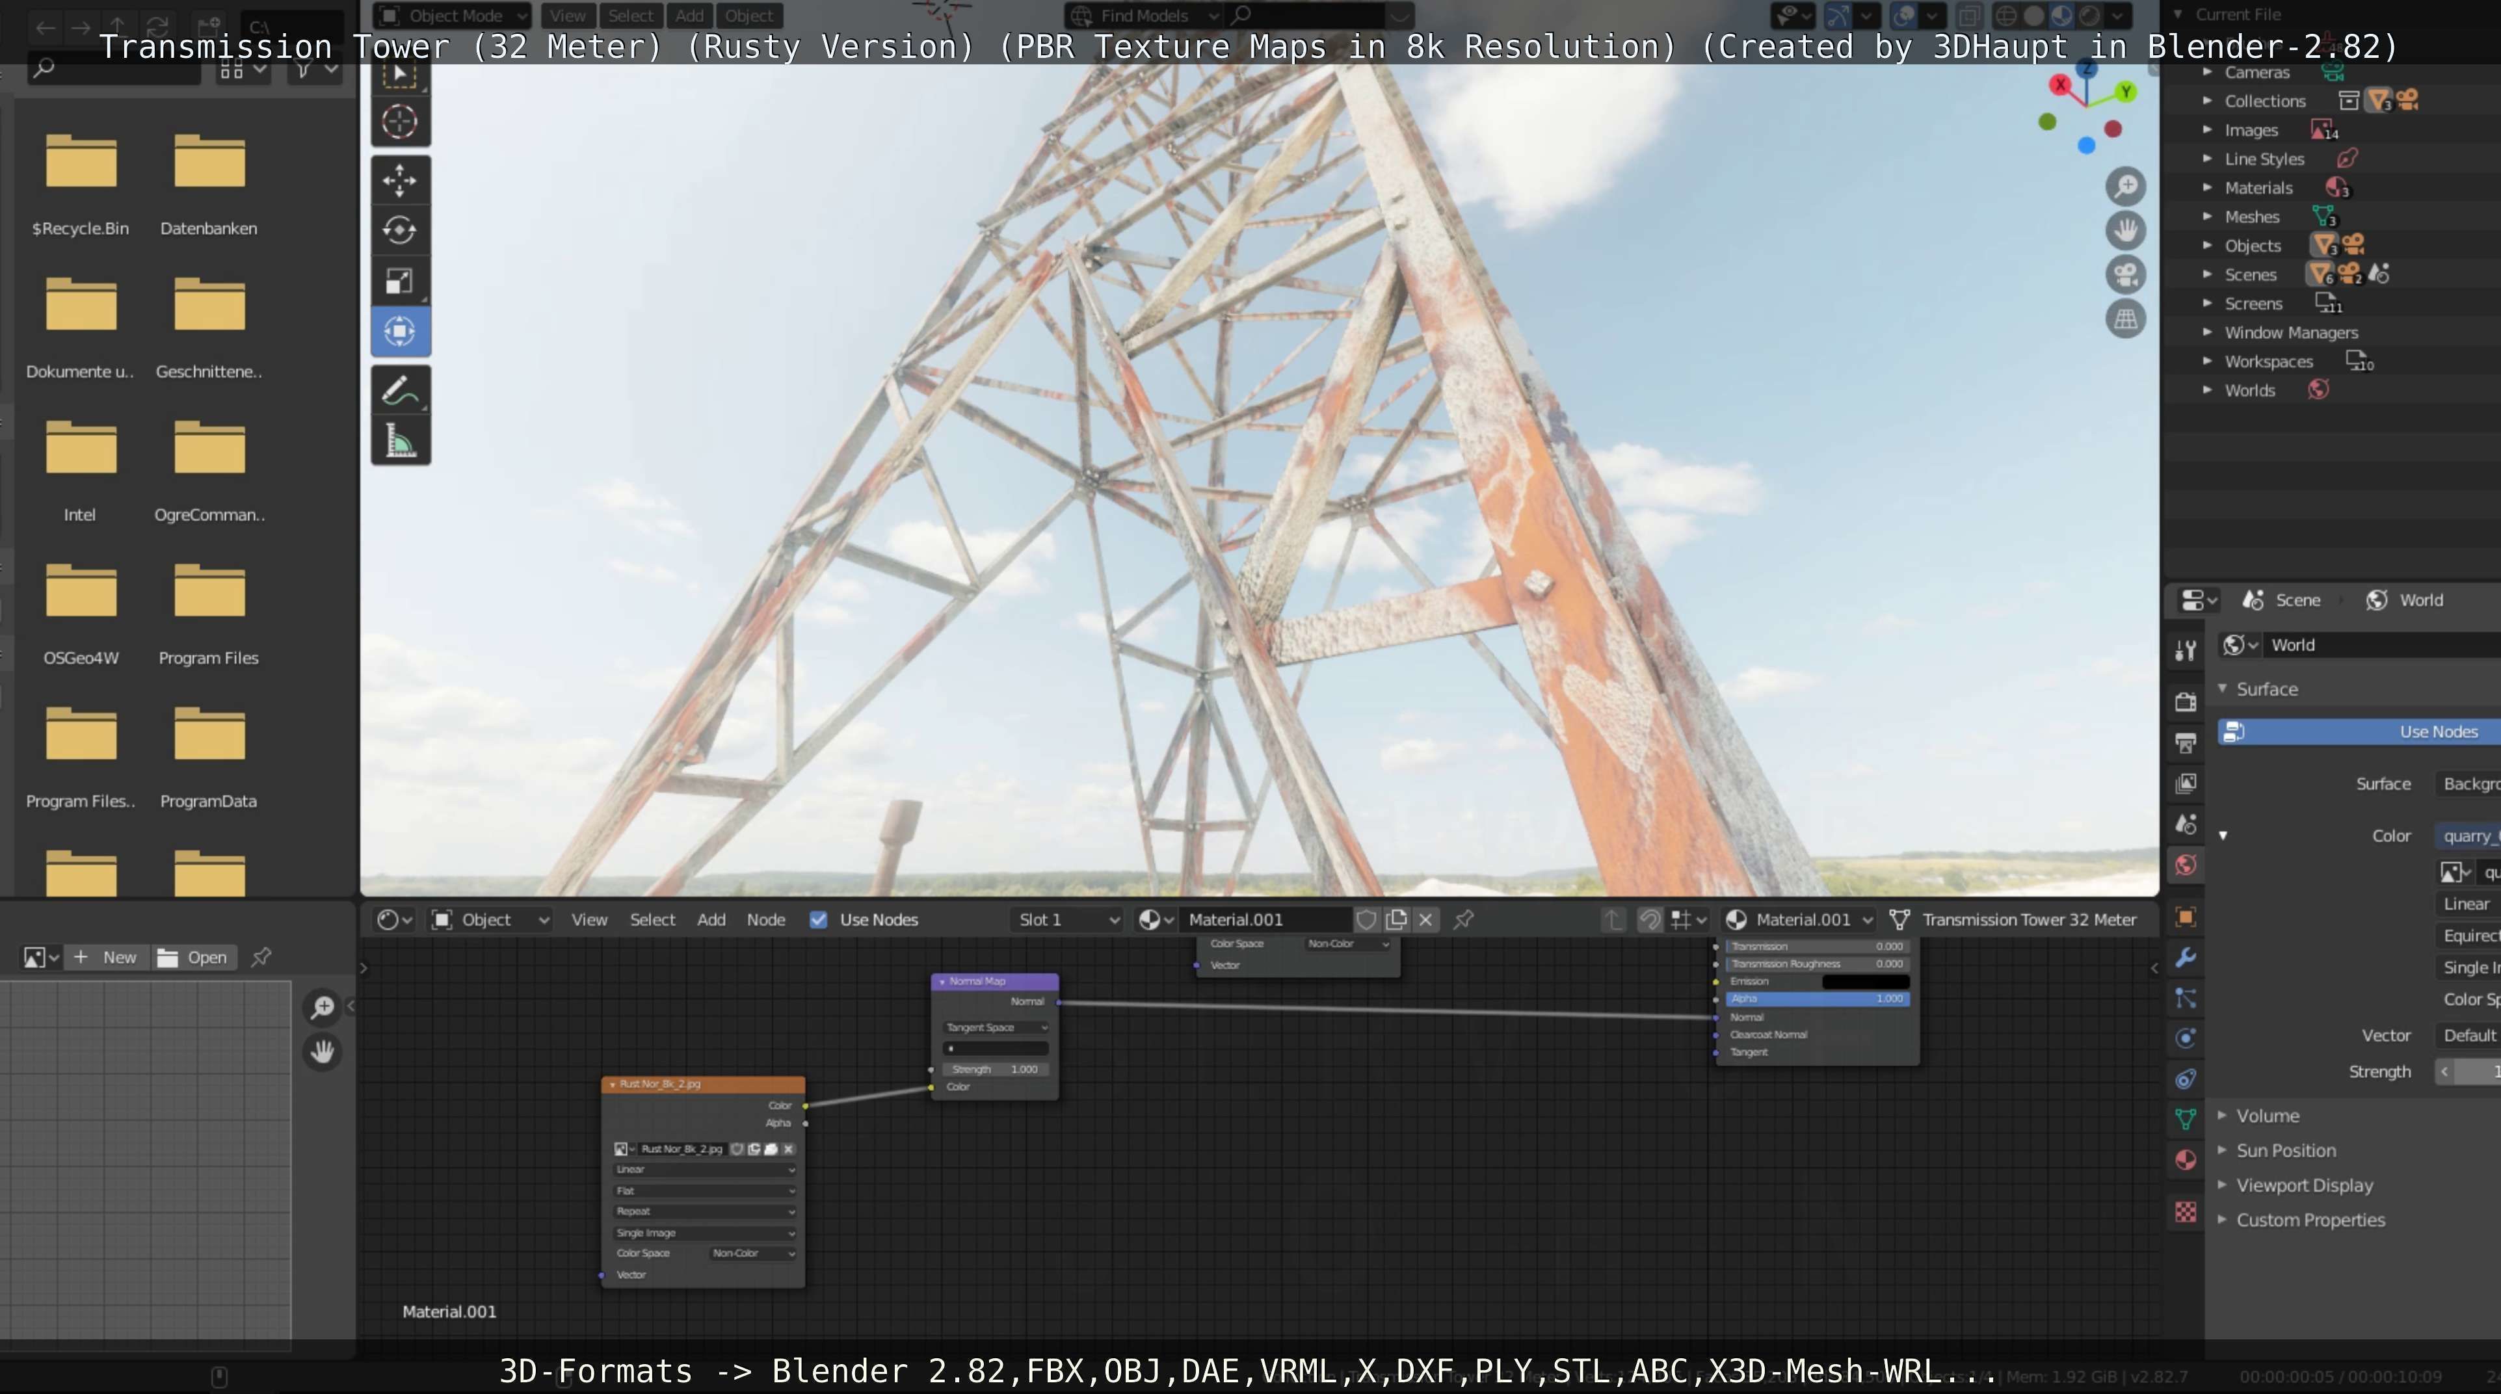Toggle the camera view icon
Screen dimensions: 2501x1394
[2125, 275]
